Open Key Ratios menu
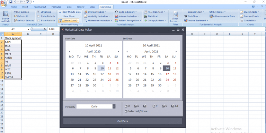 pos(218,12)
